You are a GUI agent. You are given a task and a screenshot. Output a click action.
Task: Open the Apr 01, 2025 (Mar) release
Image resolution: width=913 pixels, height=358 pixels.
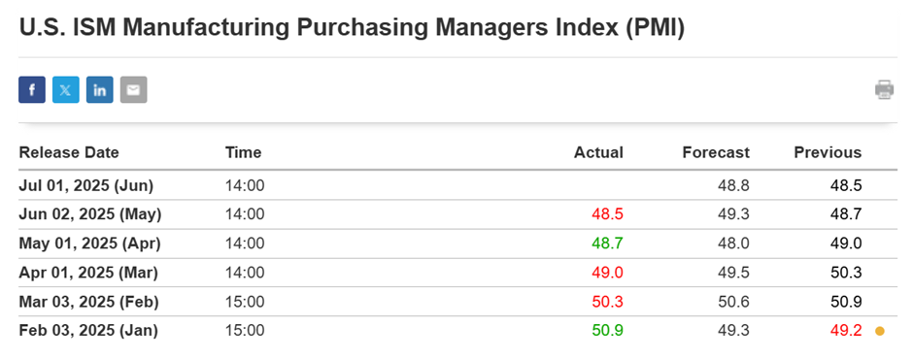pyautogui.click(x=457, y=273)
